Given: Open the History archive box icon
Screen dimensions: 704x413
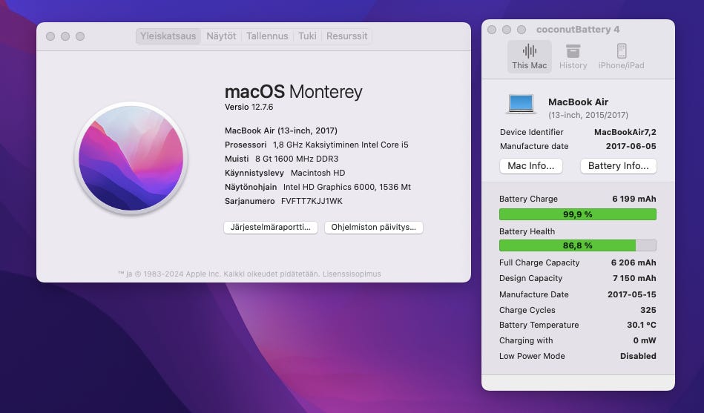Looking at the screenshot, I should coord(573,50).
